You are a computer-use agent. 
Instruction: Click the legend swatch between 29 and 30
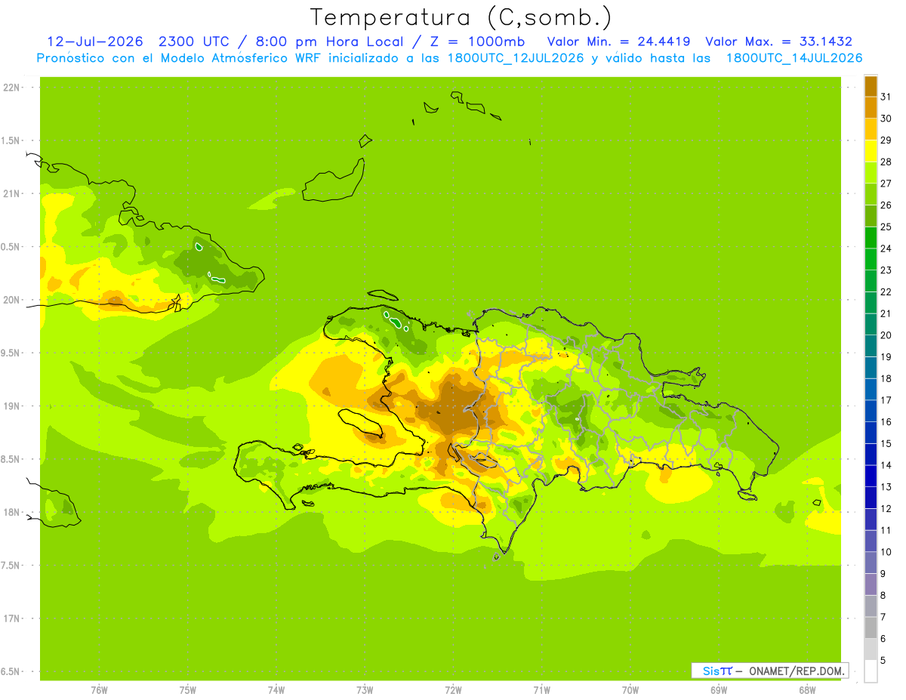871,130
